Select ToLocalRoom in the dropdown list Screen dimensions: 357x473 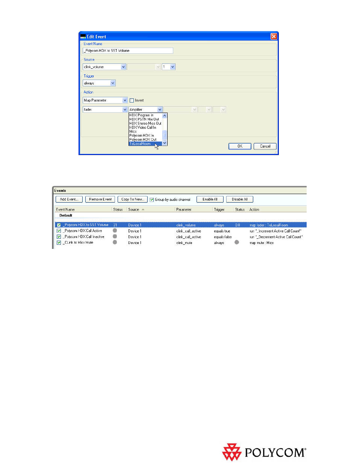[145, 143]
